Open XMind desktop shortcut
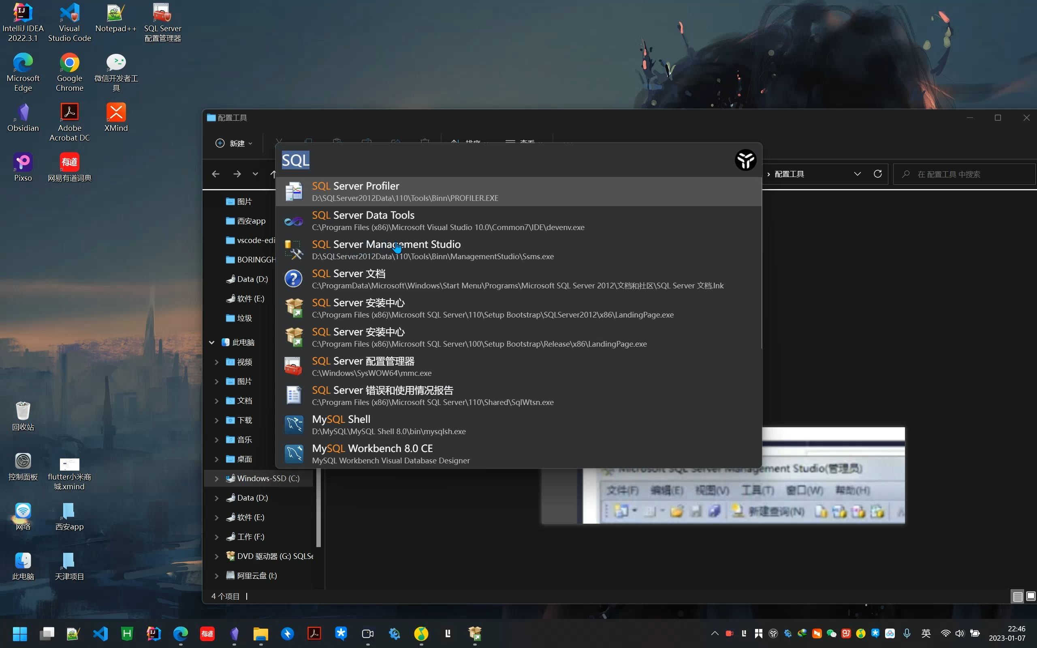Viewport: 1037px width, 648px height. tap(116, 117)
